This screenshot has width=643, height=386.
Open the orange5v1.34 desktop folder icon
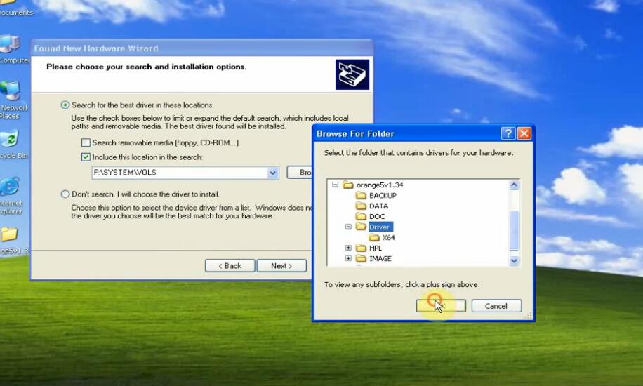[x=9, y=234]
